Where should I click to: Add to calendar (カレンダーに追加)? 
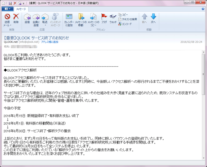click(69, 20)
